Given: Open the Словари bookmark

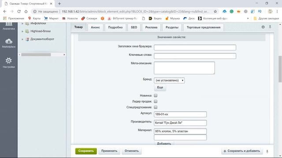Looking at the screenshot, I should point(89,18).
